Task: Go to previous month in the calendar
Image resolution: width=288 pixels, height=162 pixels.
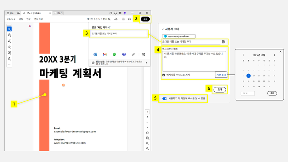Action: 243,55
